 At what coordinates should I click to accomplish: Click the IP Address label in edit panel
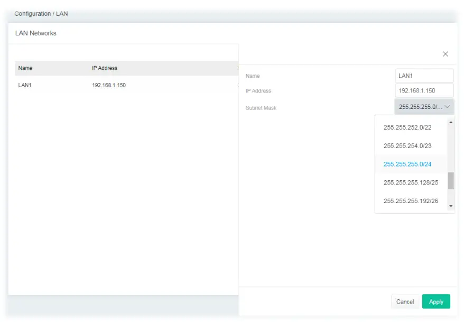[x=258, y=91]
